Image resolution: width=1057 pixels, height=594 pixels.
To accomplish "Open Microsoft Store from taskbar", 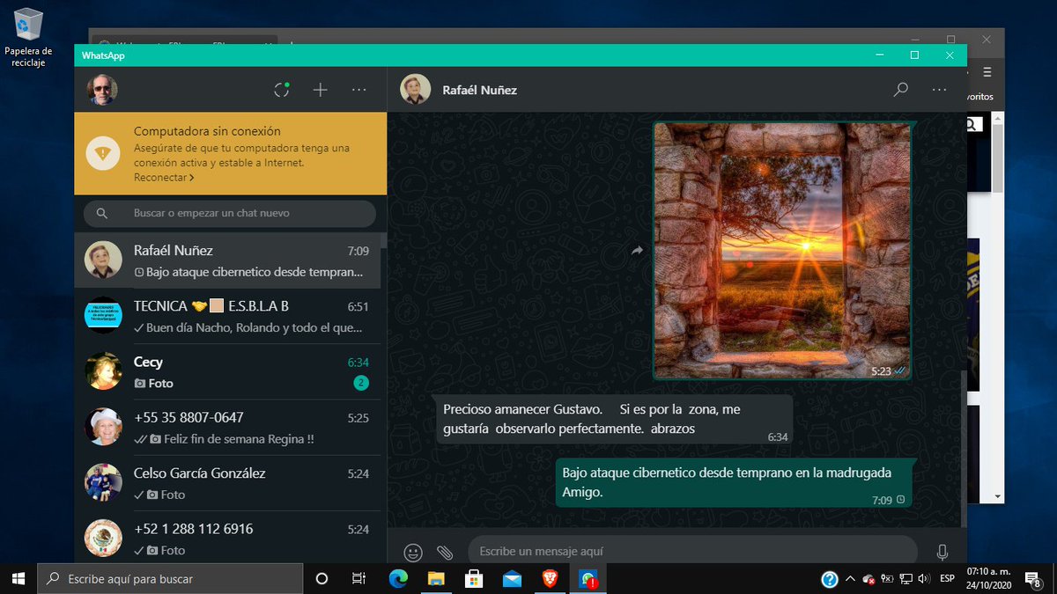I will [x=474, y=578].
